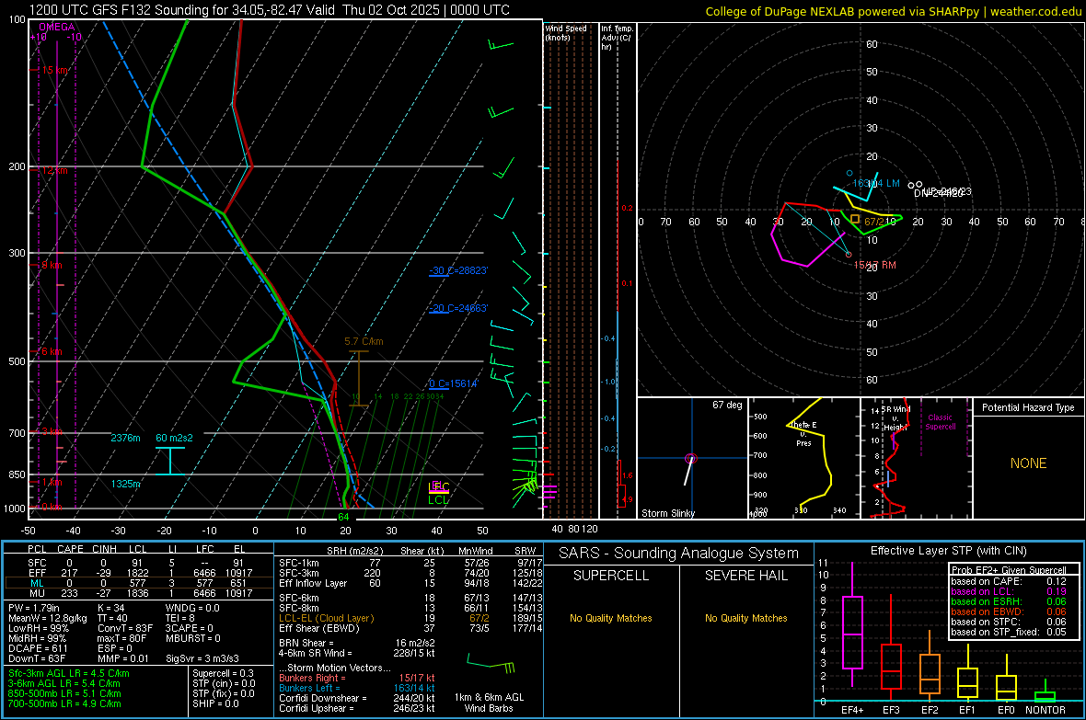This screenshot has height=720, width=1086.
Task: Click the '0 C=15614'' freezing level label
Action: [453, 383]
